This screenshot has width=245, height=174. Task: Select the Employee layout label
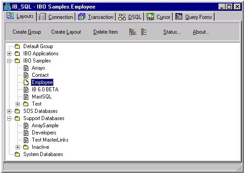(42, 82)
